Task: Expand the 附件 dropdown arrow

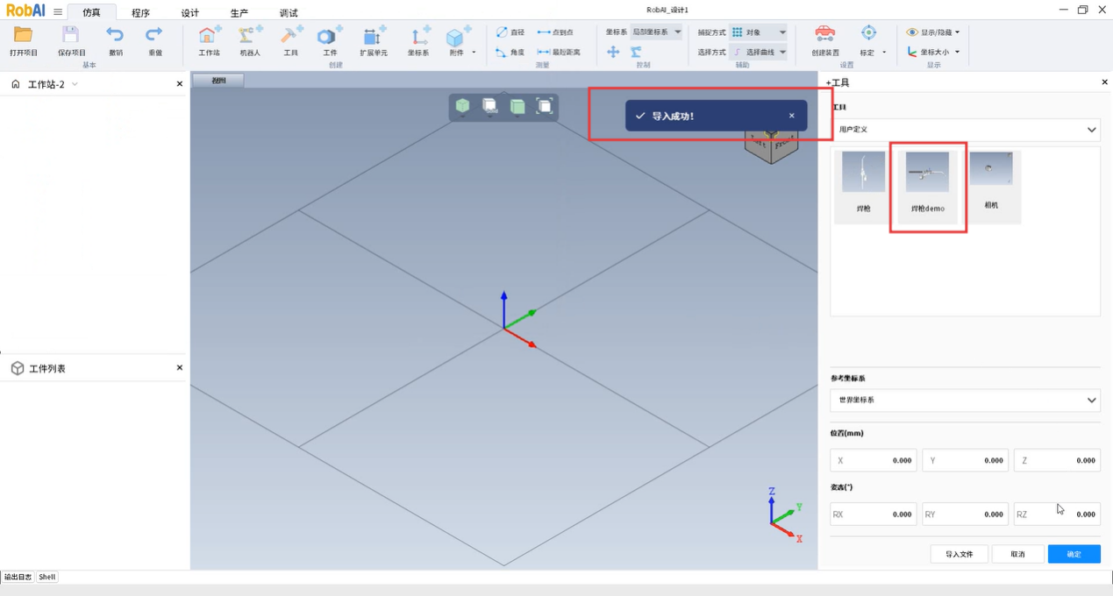Action: 474,53
